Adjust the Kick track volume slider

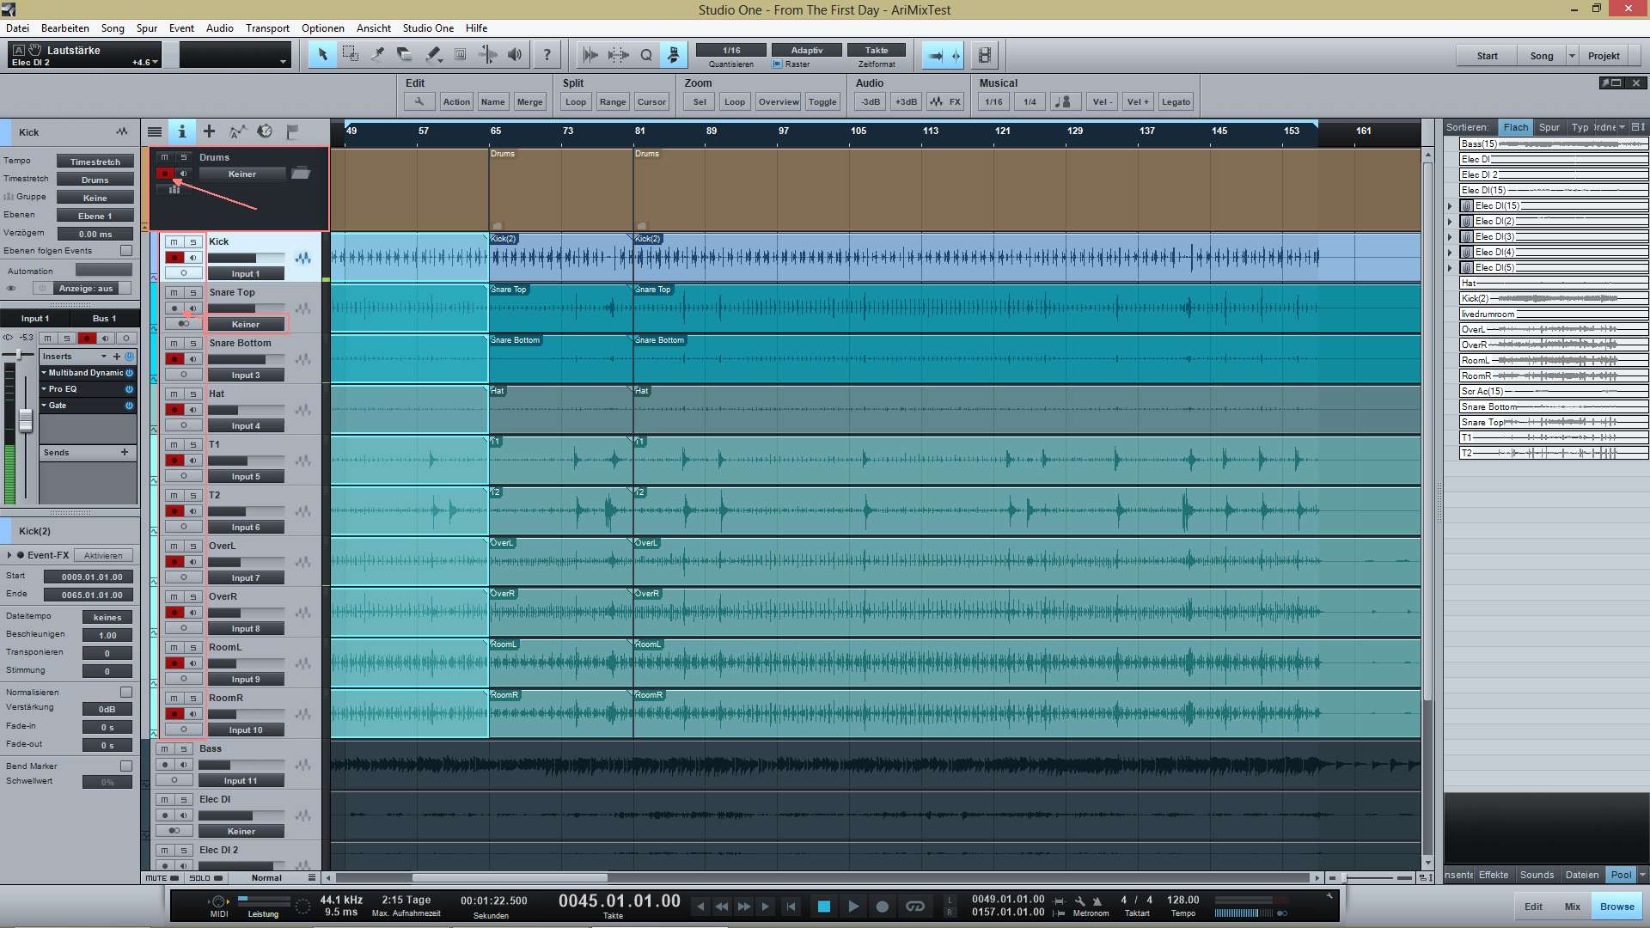click(246, 258)
